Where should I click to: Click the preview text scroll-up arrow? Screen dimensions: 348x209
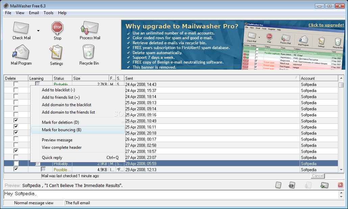coord(341,193)
